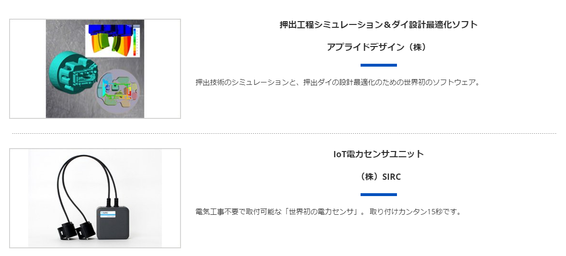Open the 押出工程シミュレーション＆ダイ設計最適化ソフト heading
This screenshot has height=256, width=566.
pos(378,24)
